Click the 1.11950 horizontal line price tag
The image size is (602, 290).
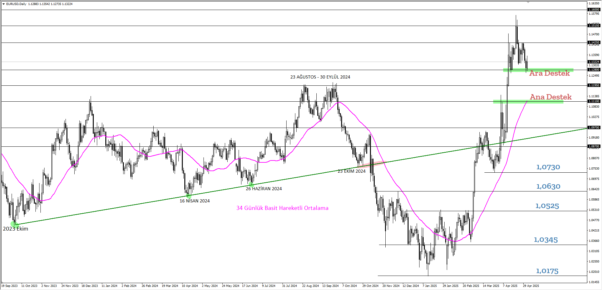pyautogui.click(x=594, y=85)
